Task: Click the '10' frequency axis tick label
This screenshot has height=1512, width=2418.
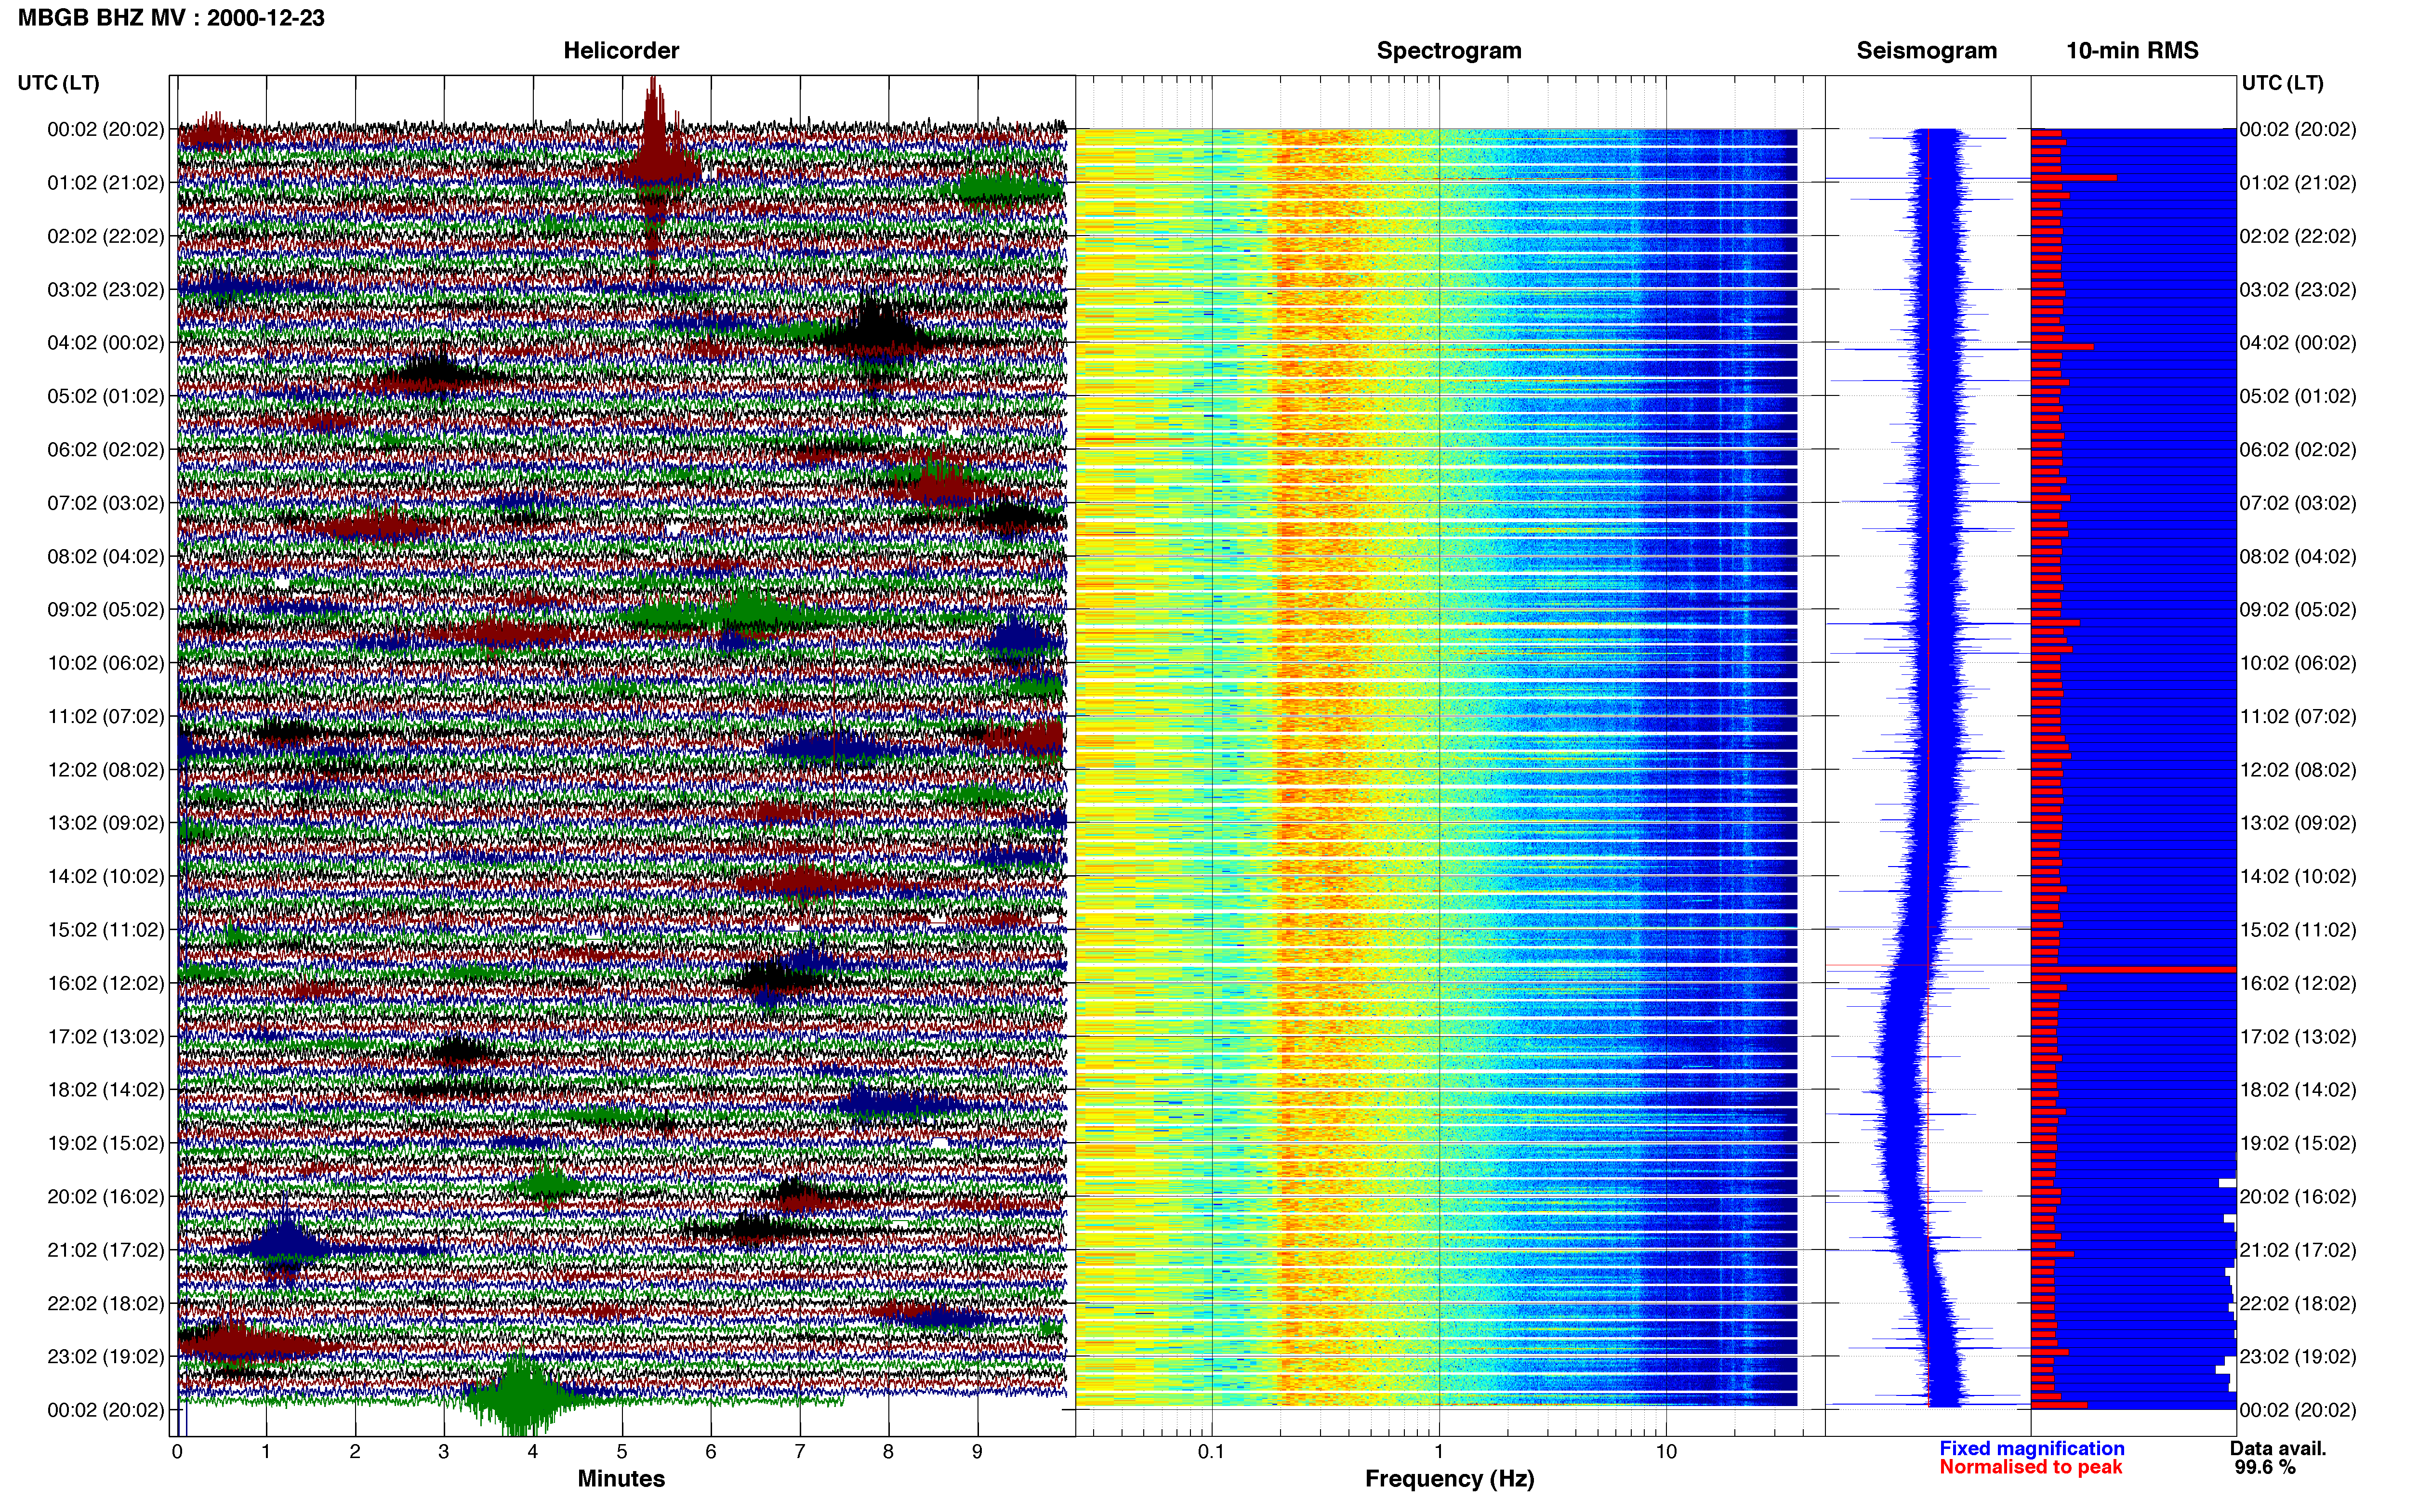Action: (x=1666, y=1451)
